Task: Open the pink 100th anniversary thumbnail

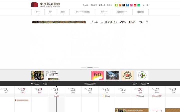Action: tap(97, 75)
